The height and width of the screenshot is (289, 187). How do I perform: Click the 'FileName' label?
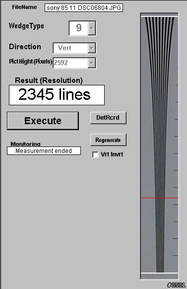click(24, 7)
